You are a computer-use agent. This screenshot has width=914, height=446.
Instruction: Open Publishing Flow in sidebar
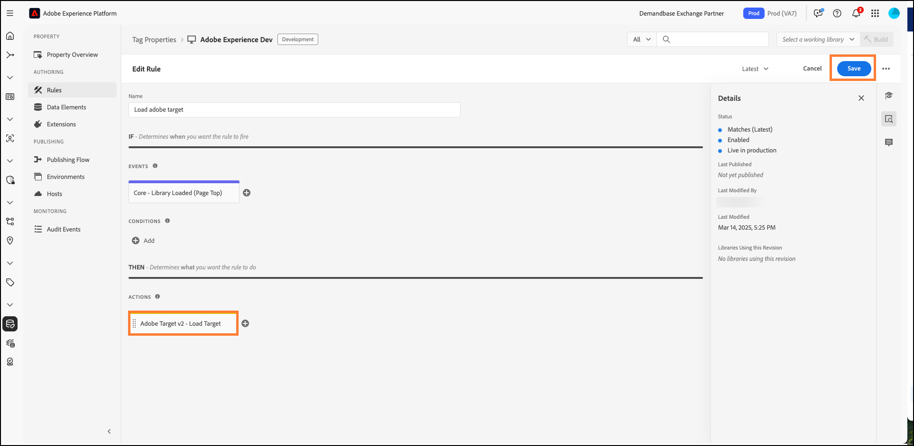(x=68, y=160)
